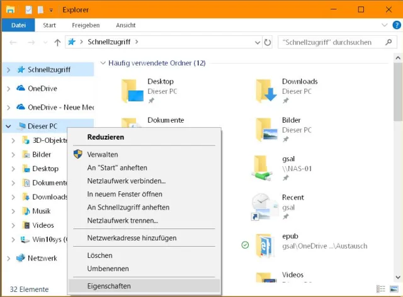Select Musik in the navigation tree
The width and height of the screenshot is (403, 297).
pos(41,211)
